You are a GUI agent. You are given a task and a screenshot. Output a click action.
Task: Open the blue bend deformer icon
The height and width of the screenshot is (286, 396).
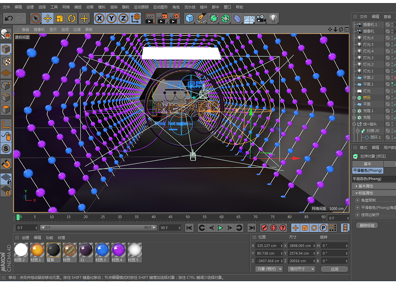tap(237, 19)
